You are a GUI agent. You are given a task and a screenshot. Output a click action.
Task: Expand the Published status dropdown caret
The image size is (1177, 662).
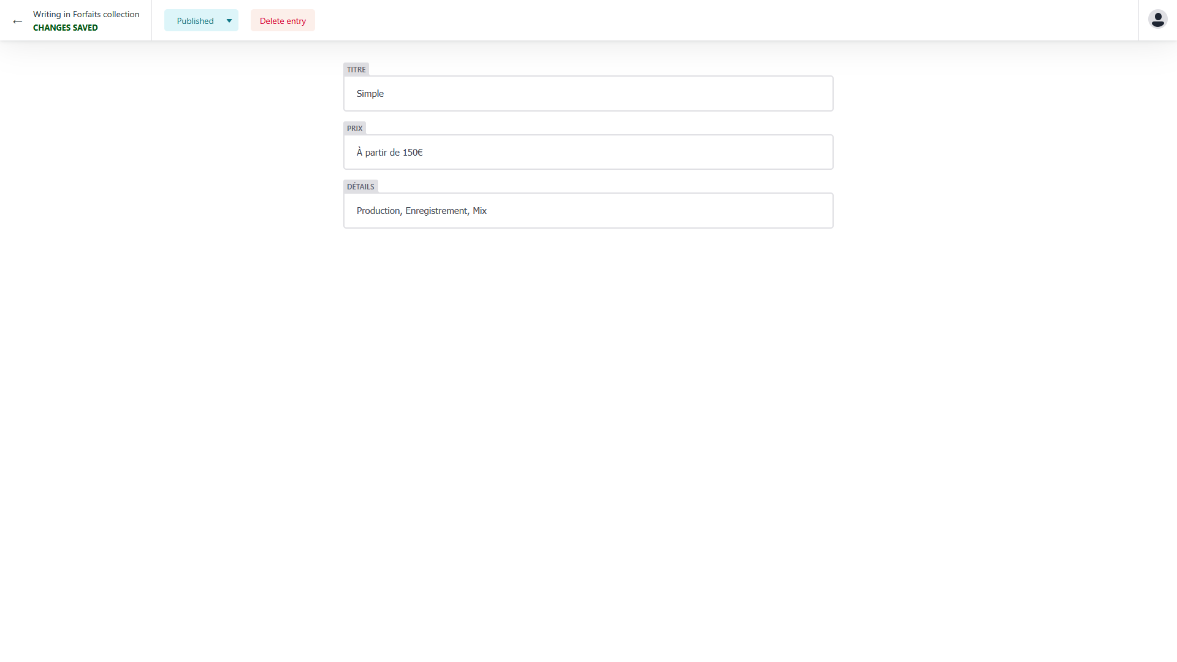tap(229, 21)
